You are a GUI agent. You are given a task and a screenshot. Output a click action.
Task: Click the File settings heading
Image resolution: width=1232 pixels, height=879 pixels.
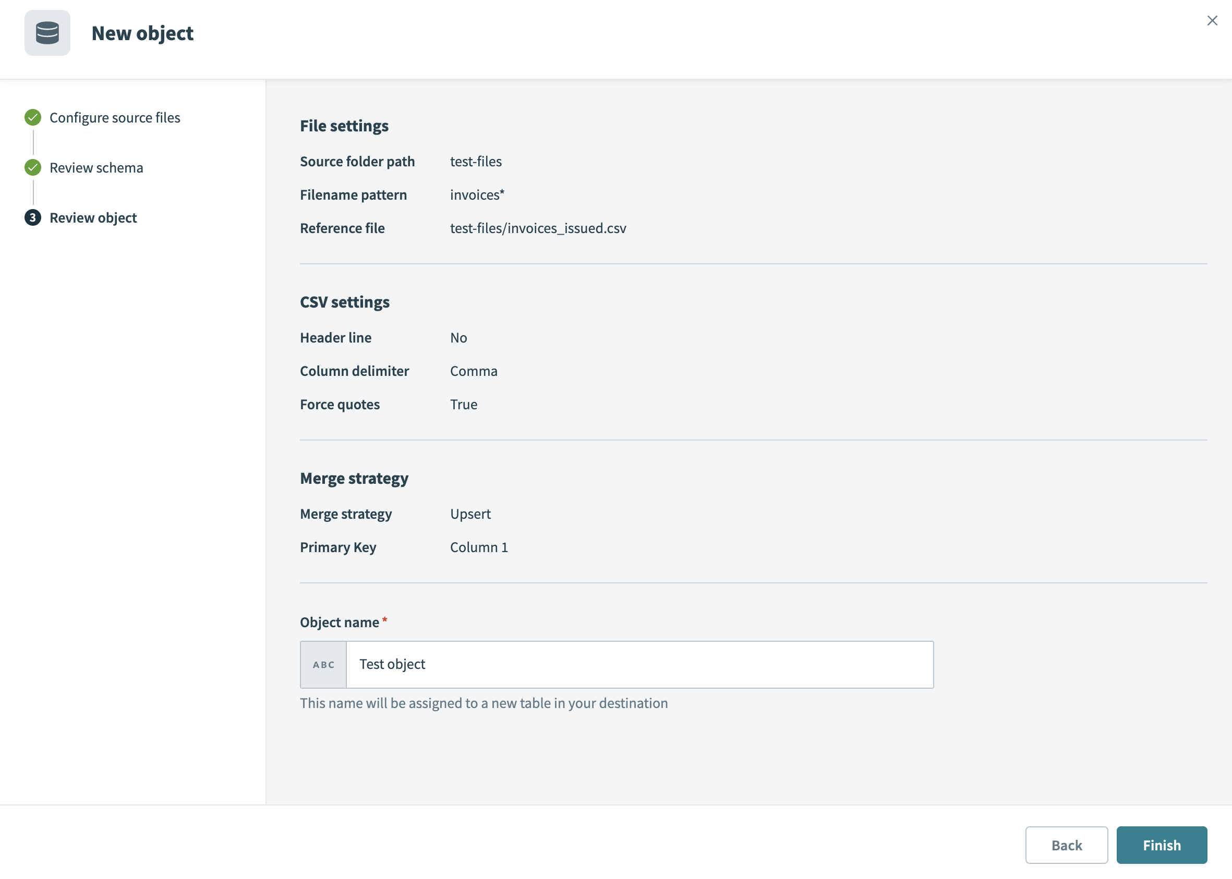(344, 126)
